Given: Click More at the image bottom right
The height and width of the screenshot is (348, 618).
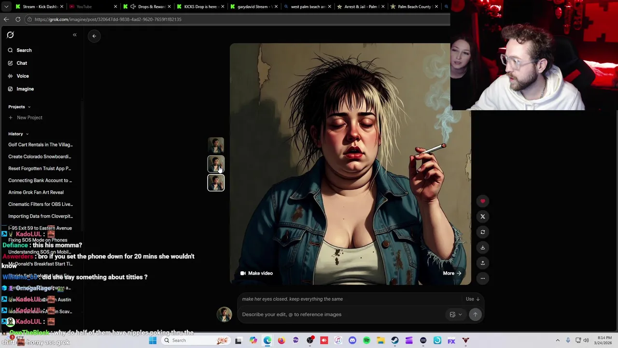Looking at the screenshot, I should (x=452, y=273).
